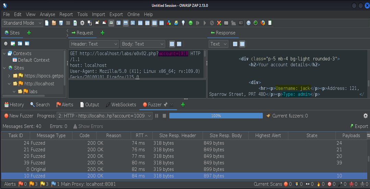The width and height of the screenshot is (370, 189).
Task: Click the New Context icon in Sites panel
Action: [13, 44]
